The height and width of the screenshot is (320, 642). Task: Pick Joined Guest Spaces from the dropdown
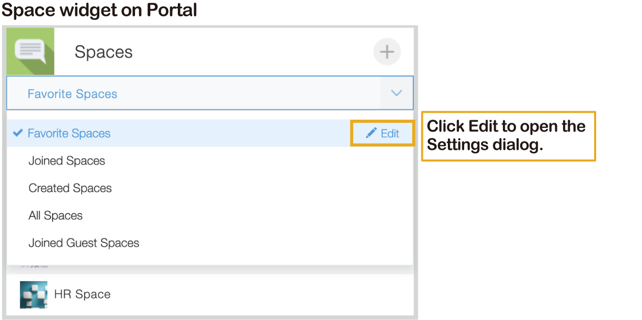tap(84, 243)
